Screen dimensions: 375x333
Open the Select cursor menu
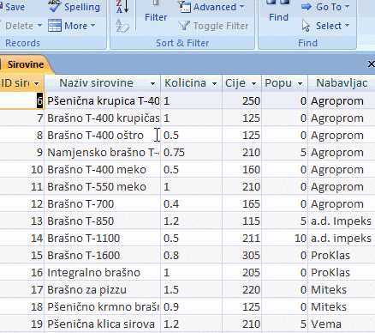point(326,26)
